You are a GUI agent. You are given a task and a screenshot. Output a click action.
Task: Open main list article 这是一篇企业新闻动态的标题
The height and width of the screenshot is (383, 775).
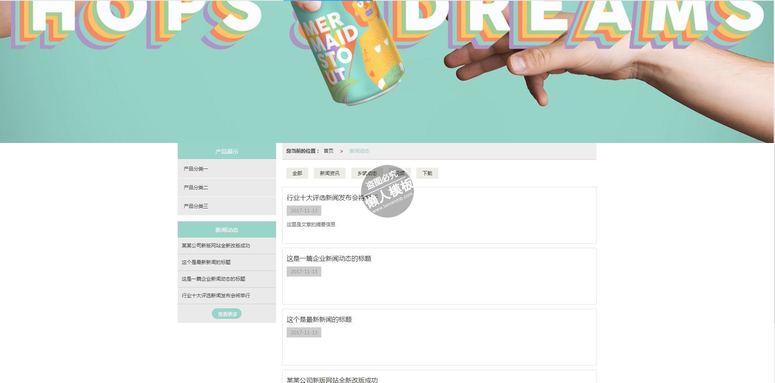coord(329,259)
